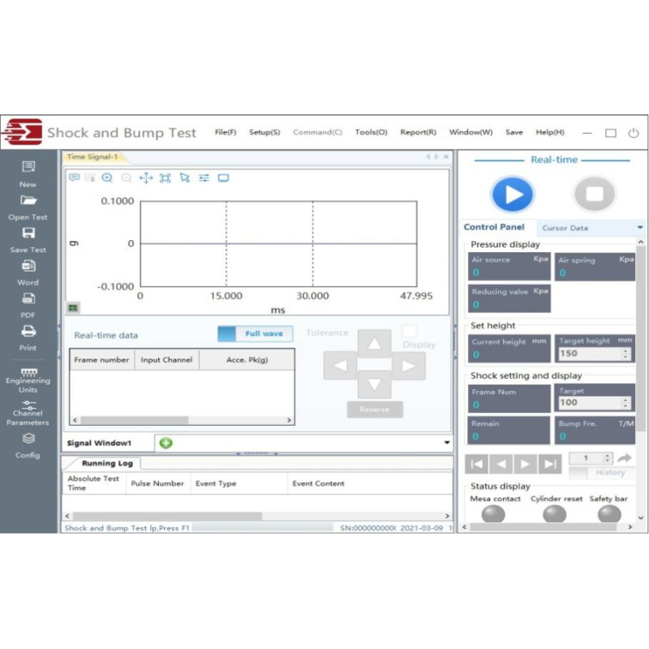Start the test with Play button
649x649 pixels.
click(x=513, y=194)
